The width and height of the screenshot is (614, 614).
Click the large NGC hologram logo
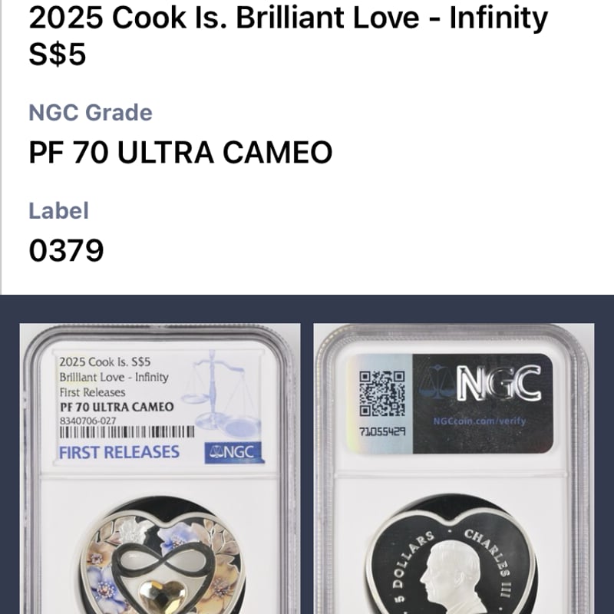pos(499,382)
